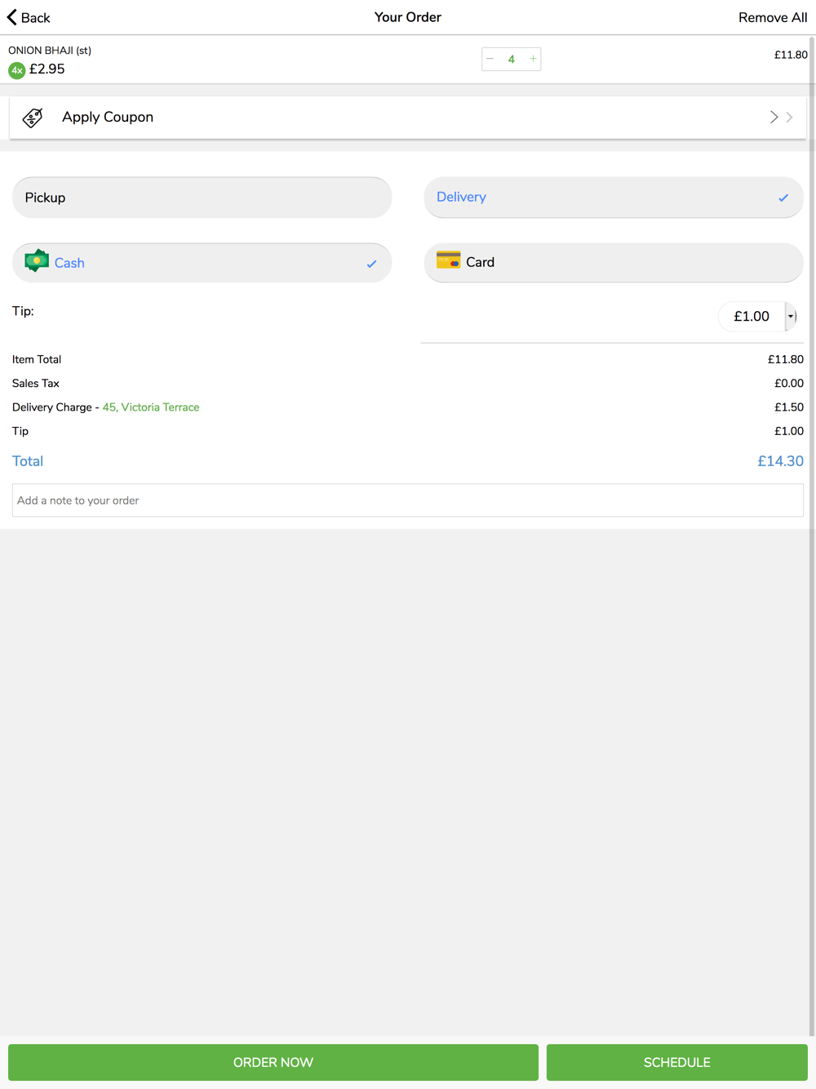Select the Pickup option
Image resolution: width=816 pixels, height=1089 pixels.
(202, 198)
